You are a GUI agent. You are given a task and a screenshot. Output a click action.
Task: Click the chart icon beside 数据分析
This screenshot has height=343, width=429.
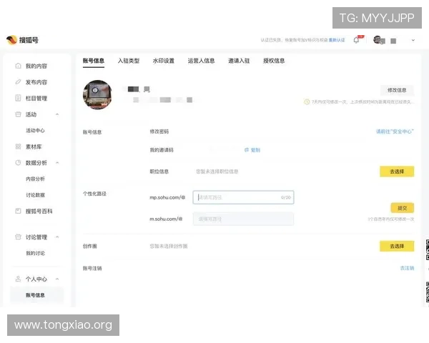pos(18,163)
